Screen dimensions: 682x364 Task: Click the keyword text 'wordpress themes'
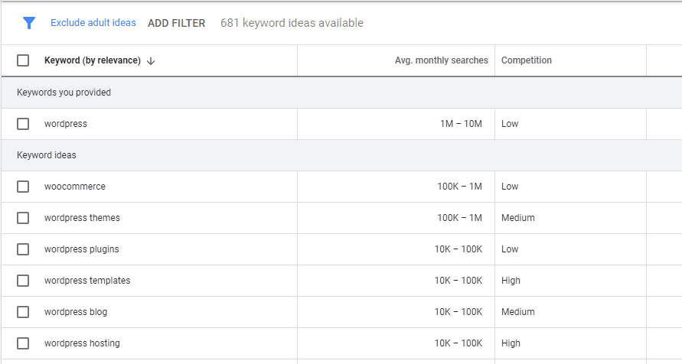tap(82, 218)
